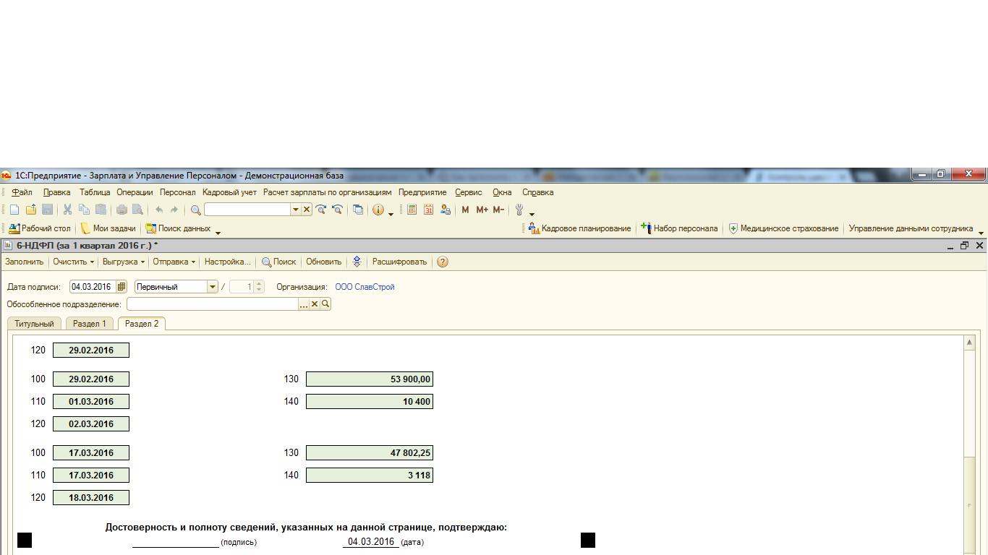Click in the Дата подписи input field
The width and height of the screenshot is (988, 555).
93,287
